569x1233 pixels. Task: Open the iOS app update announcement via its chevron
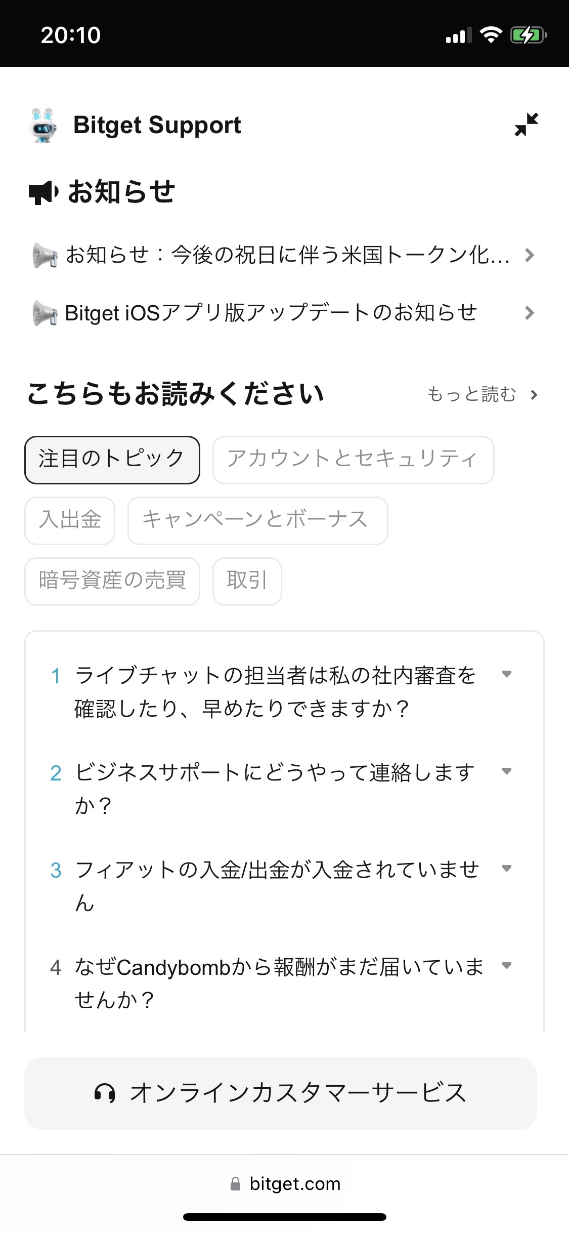click(x=530, y=313)
